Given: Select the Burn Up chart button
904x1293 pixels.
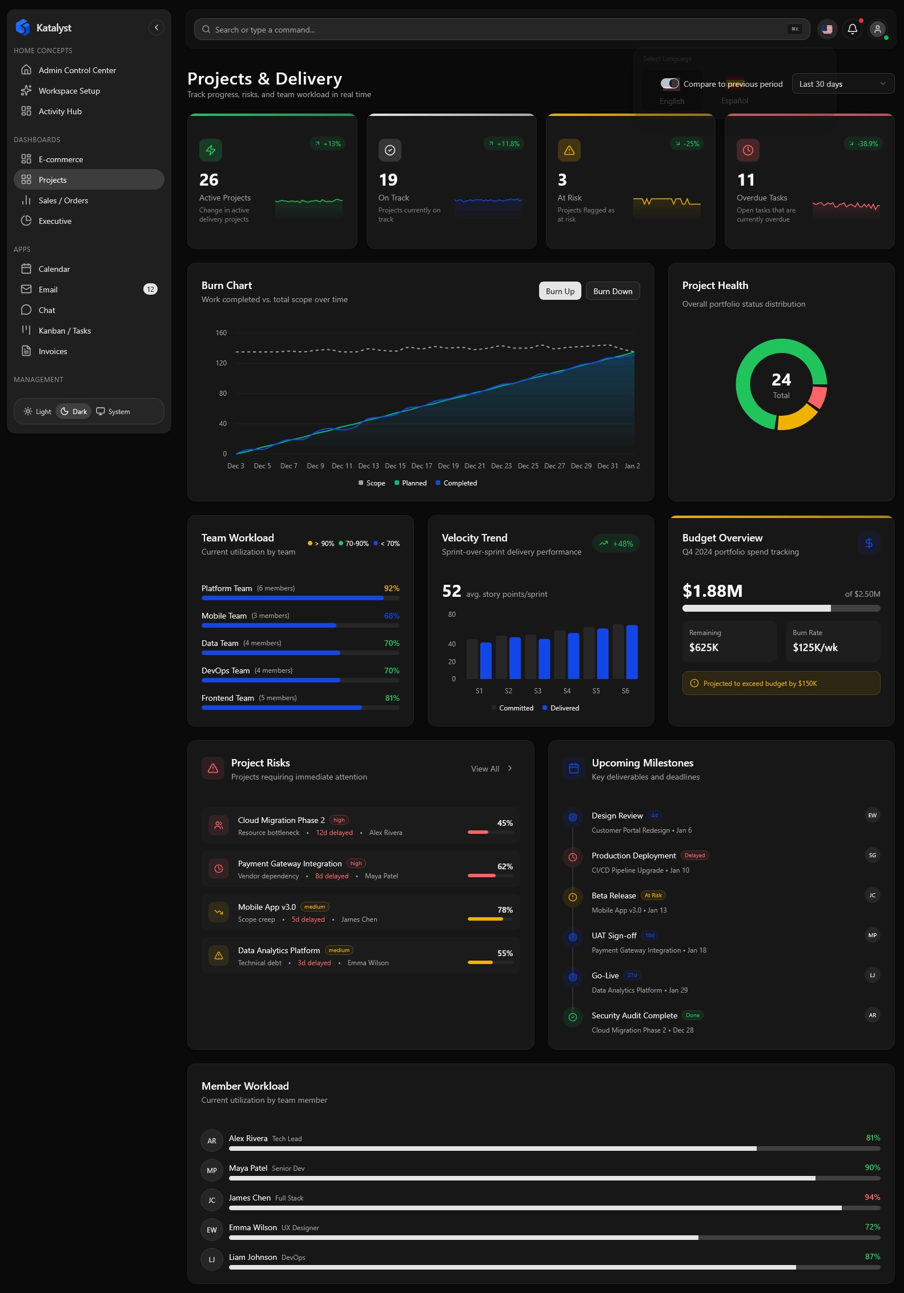Looking at the screenshot, I should point(560,291).
